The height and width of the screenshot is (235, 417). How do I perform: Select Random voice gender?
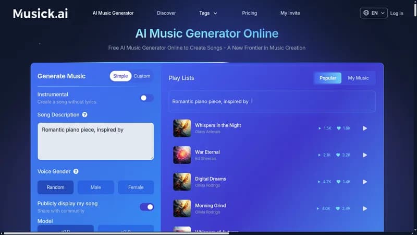click(56, 187)
